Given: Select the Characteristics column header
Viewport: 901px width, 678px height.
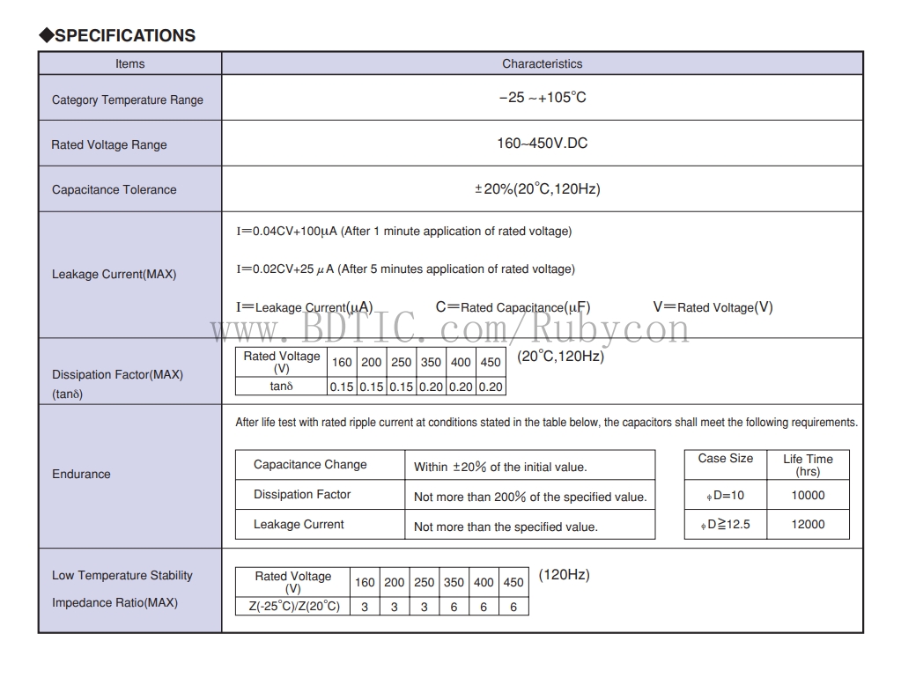Looking at the screenshot, I should pos(542,63).
